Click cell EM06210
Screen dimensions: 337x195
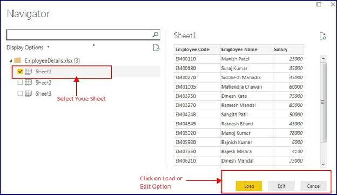pos(197,160)
